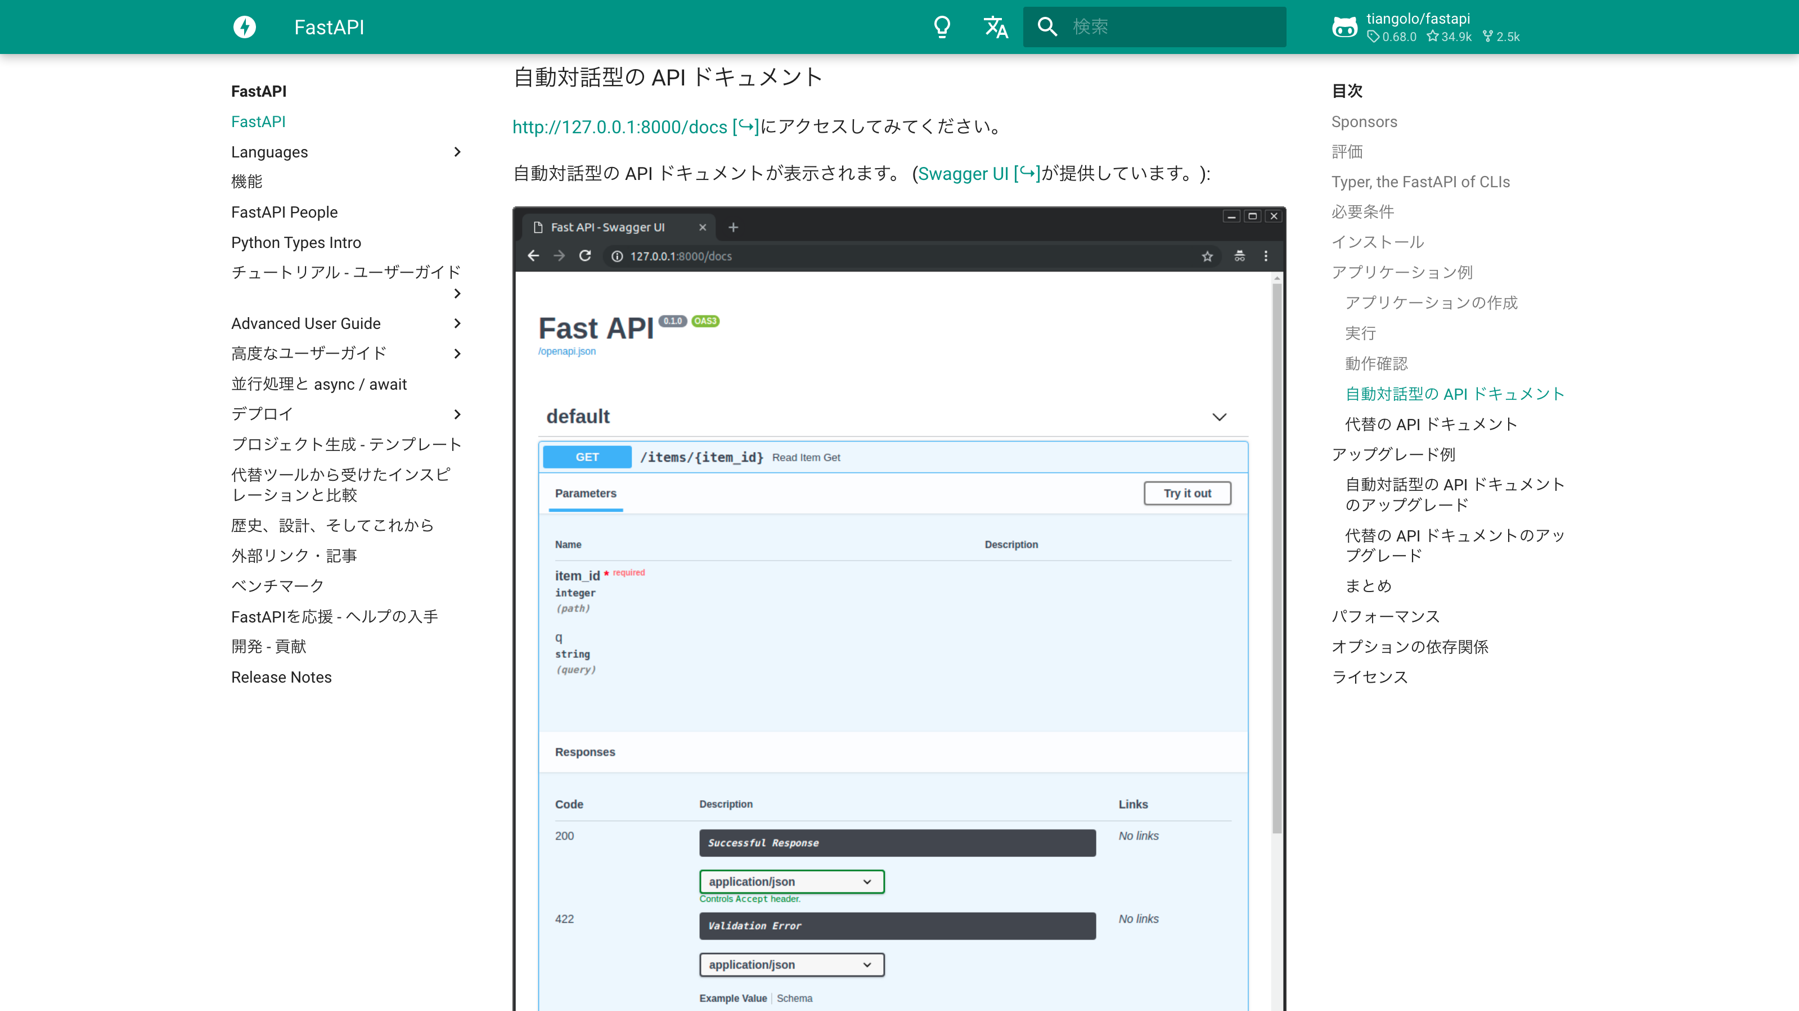The image size is (1799, 1011).
Task: Click the embedded browser back arrow
Action: (x=533, y=256)
